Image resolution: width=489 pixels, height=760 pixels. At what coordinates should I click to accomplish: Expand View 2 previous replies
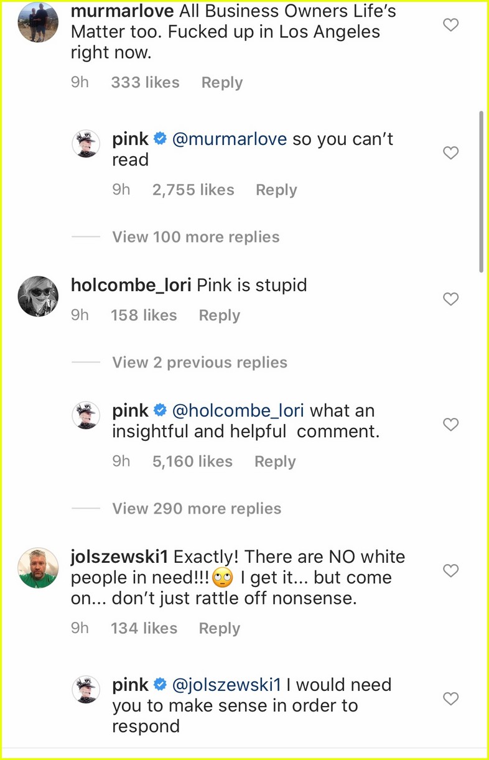[x=199, y=362]
